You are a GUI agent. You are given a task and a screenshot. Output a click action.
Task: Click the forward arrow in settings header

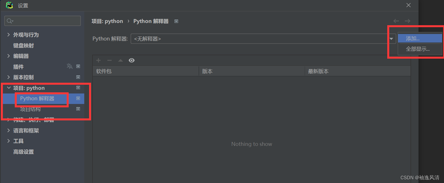click(x=407, y=21)
